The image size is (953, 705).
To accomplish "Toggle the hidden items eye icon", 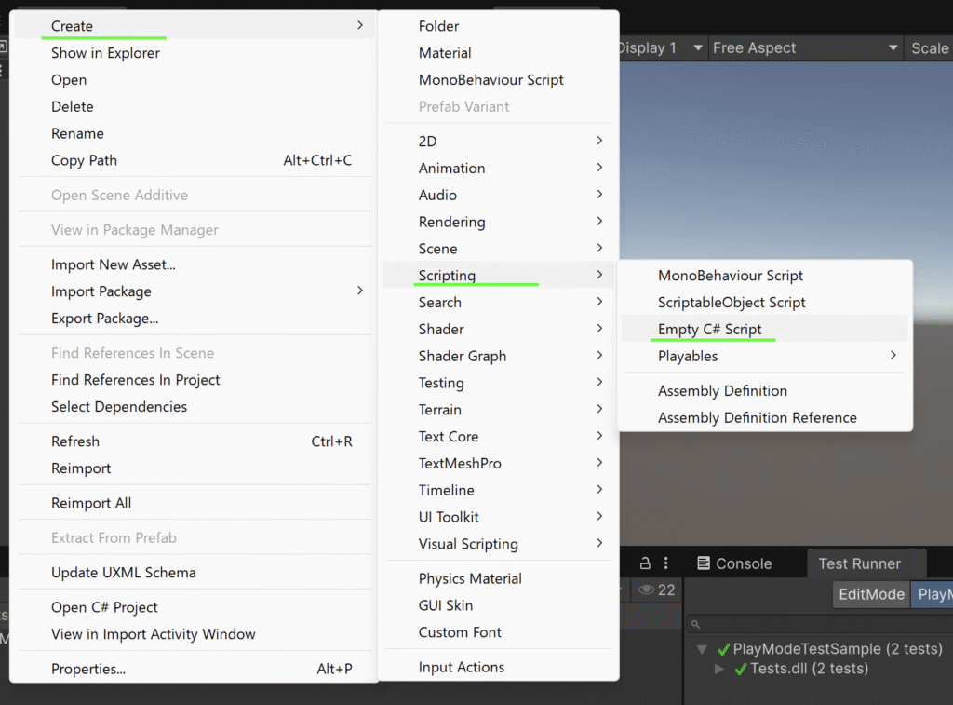I will [x=646, y=590].
